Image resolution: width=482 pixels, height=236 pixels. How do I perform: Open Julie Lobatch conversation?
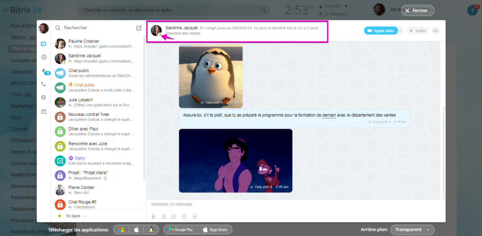(x=97, y=102)
